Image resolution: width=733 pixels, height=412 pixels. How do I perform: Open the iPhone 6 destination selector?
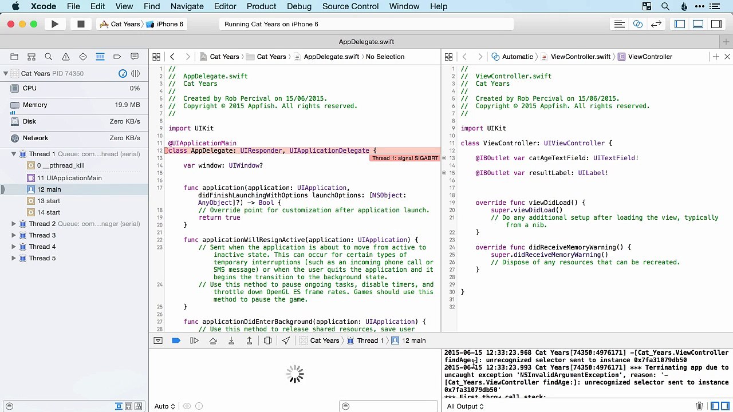(x=165, y=24)
